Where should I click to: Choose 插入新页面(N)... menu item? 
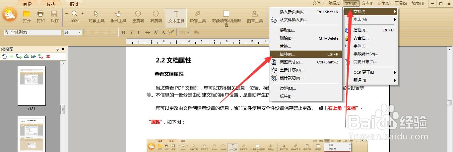pyautogui.click(x=306, y=12)
